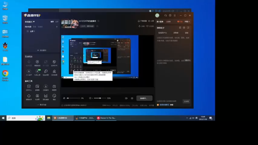Open the interactive lottery stamp icon
The width and height of the screenshot is (258, 145).
coord(54,71)
